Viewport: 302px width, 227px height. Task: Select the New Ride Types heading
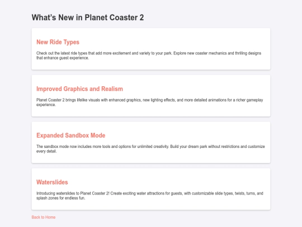[58, 42]
